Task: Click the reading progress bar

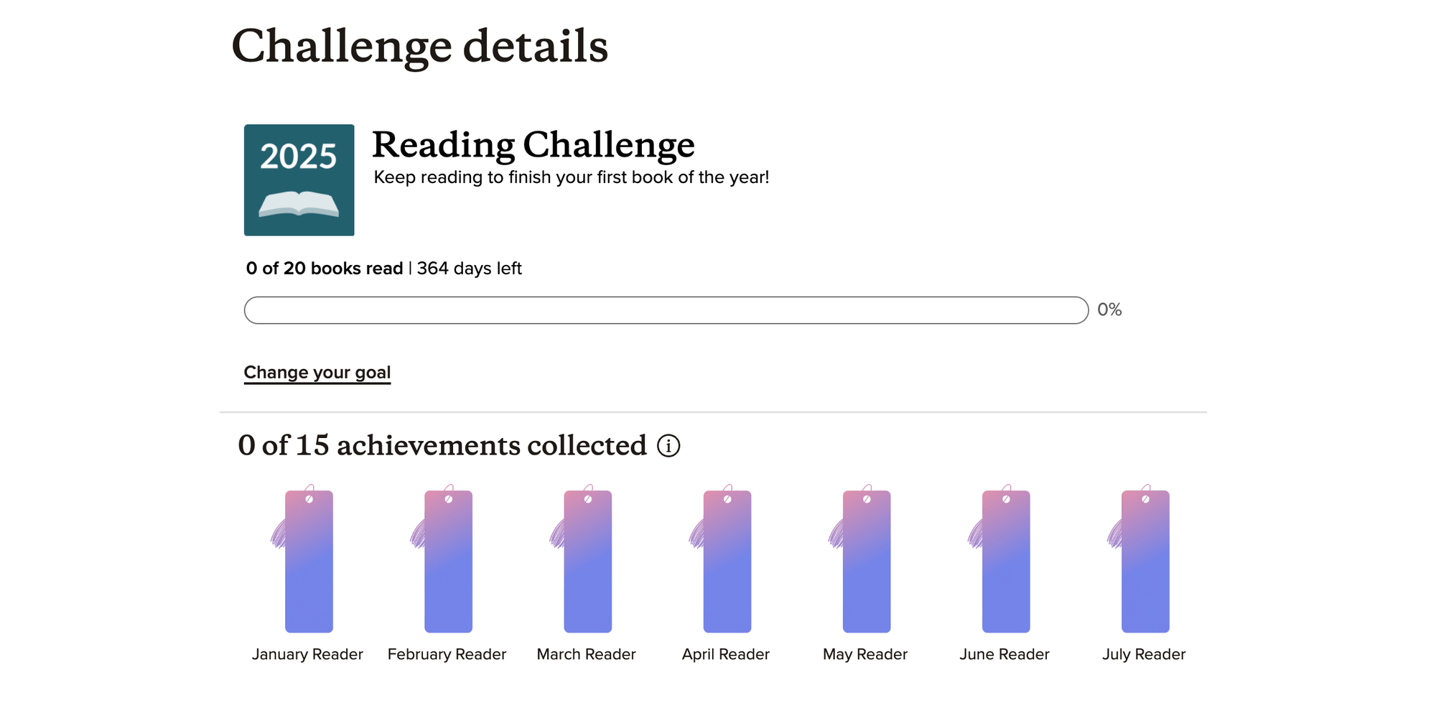Action: pyautogui.click(x=666, y=309)
